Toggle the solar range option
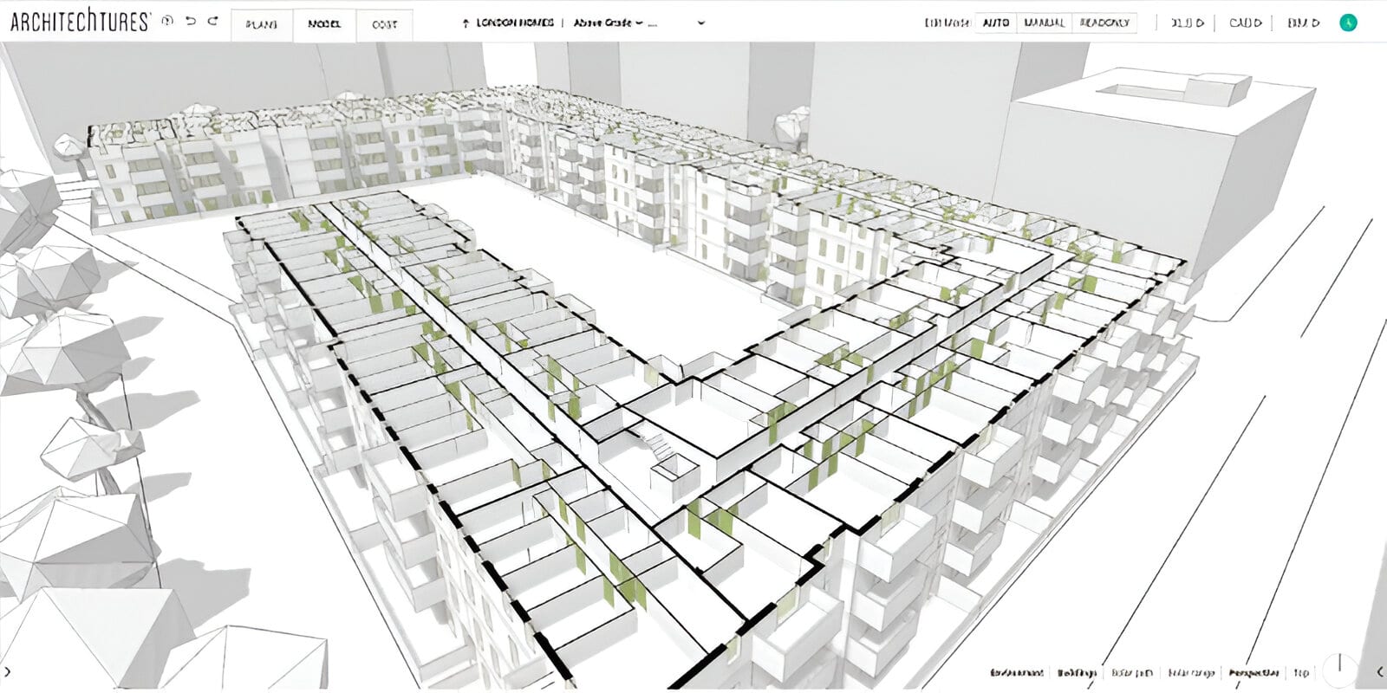 tap(1190, 672)
